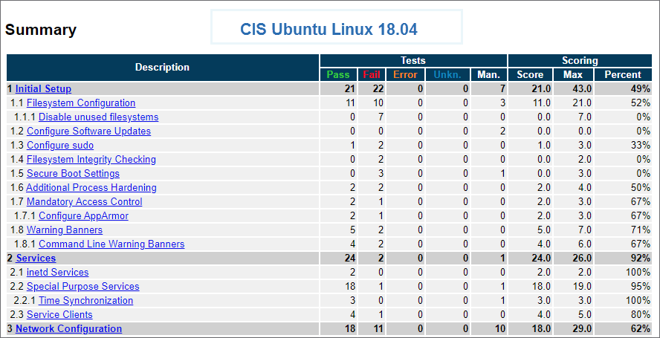The width and height of the screenshot is (660, 338).
Task: Click the Pass count 24 for Services
Action: point(349,258)
